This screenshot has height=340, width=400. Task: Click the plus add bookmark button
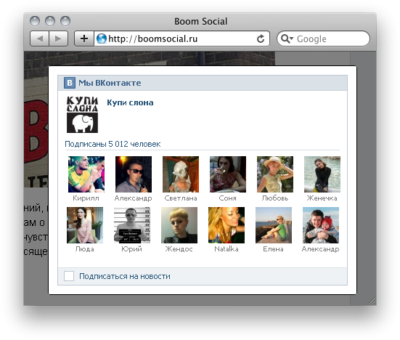84,39
